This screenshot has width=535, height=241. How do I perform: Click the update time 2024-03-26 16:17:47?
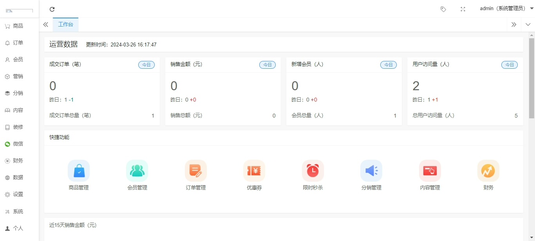(134, 45)
